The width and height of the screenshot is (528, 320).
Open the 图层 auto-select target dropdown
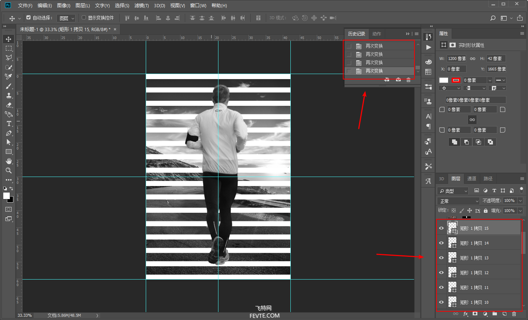(x=67, y=18)
